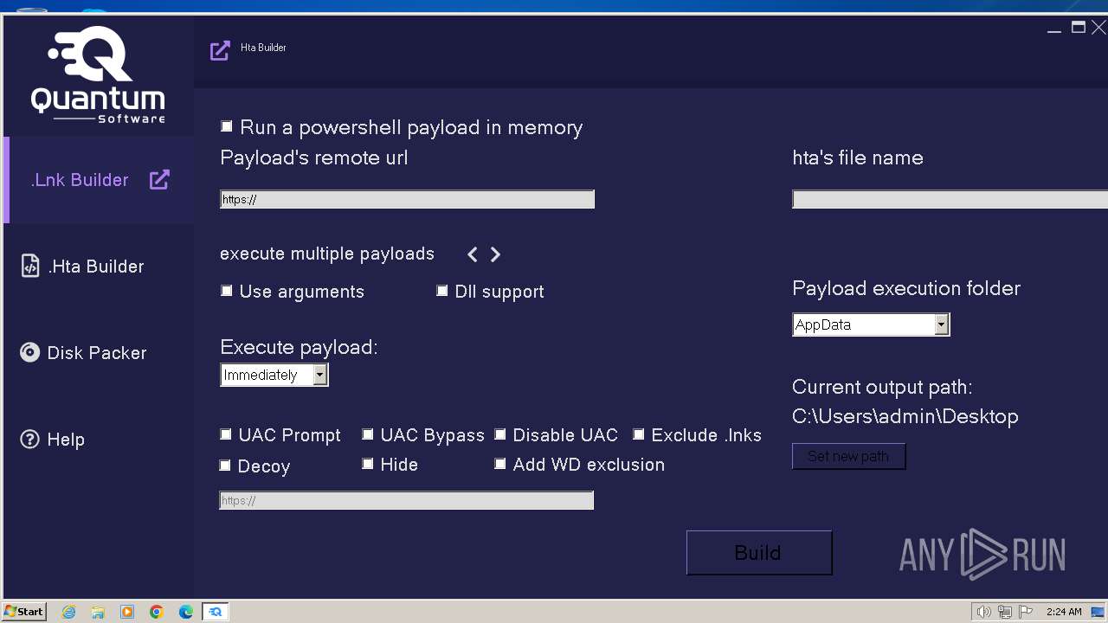Switch to the .Hta Builder tab

tap(99, 267)
